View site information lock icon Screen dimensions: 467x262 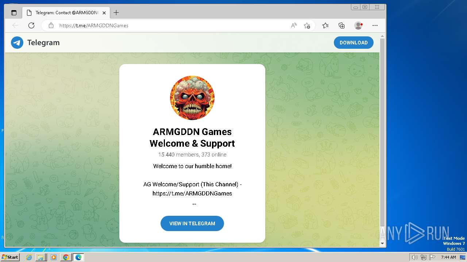click(51, 25)
